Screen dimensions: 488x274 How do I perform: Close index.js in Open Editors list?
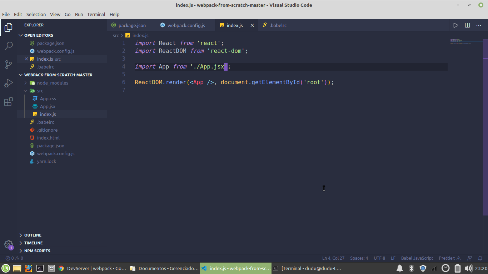coord(26,59)
